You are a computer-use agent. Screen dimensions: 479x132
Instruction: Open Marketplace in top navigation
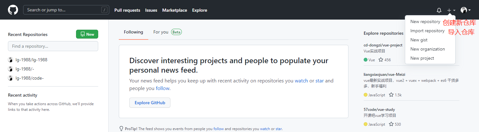175,10
